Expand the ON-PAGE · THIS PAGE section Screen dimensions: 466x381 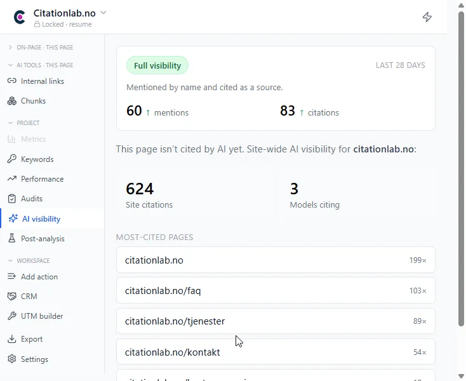coord(41,47)
